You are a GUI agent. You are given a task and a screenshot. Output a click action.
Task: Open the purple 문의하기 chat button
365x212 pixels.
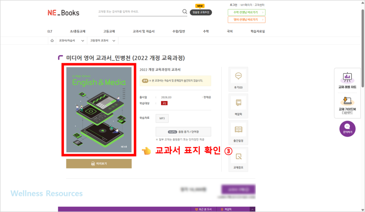347,129
